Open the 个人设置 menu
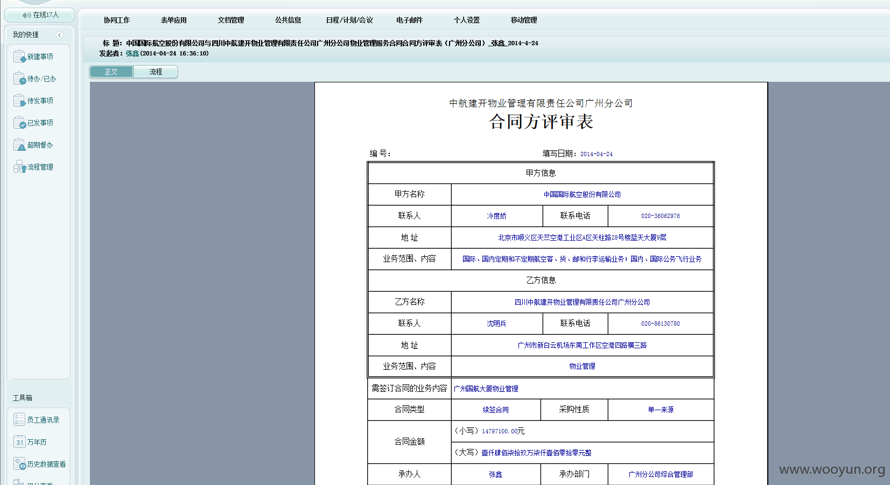The width and height of the screenshot is (890, 485). pyautogui.click(x=467, y=20)
